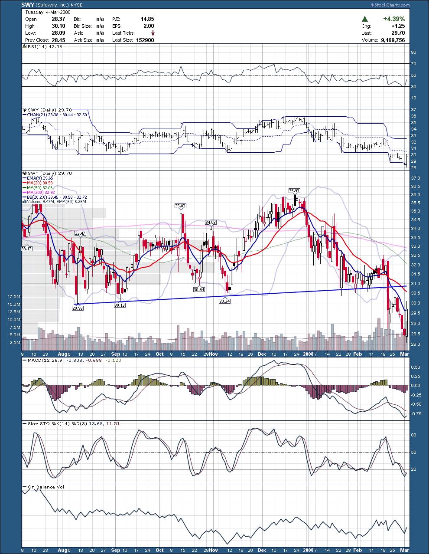Click the small icon beside MACD(12,26,9)
This screenshot has height=554, width=429.
click(x=25, y=361)
